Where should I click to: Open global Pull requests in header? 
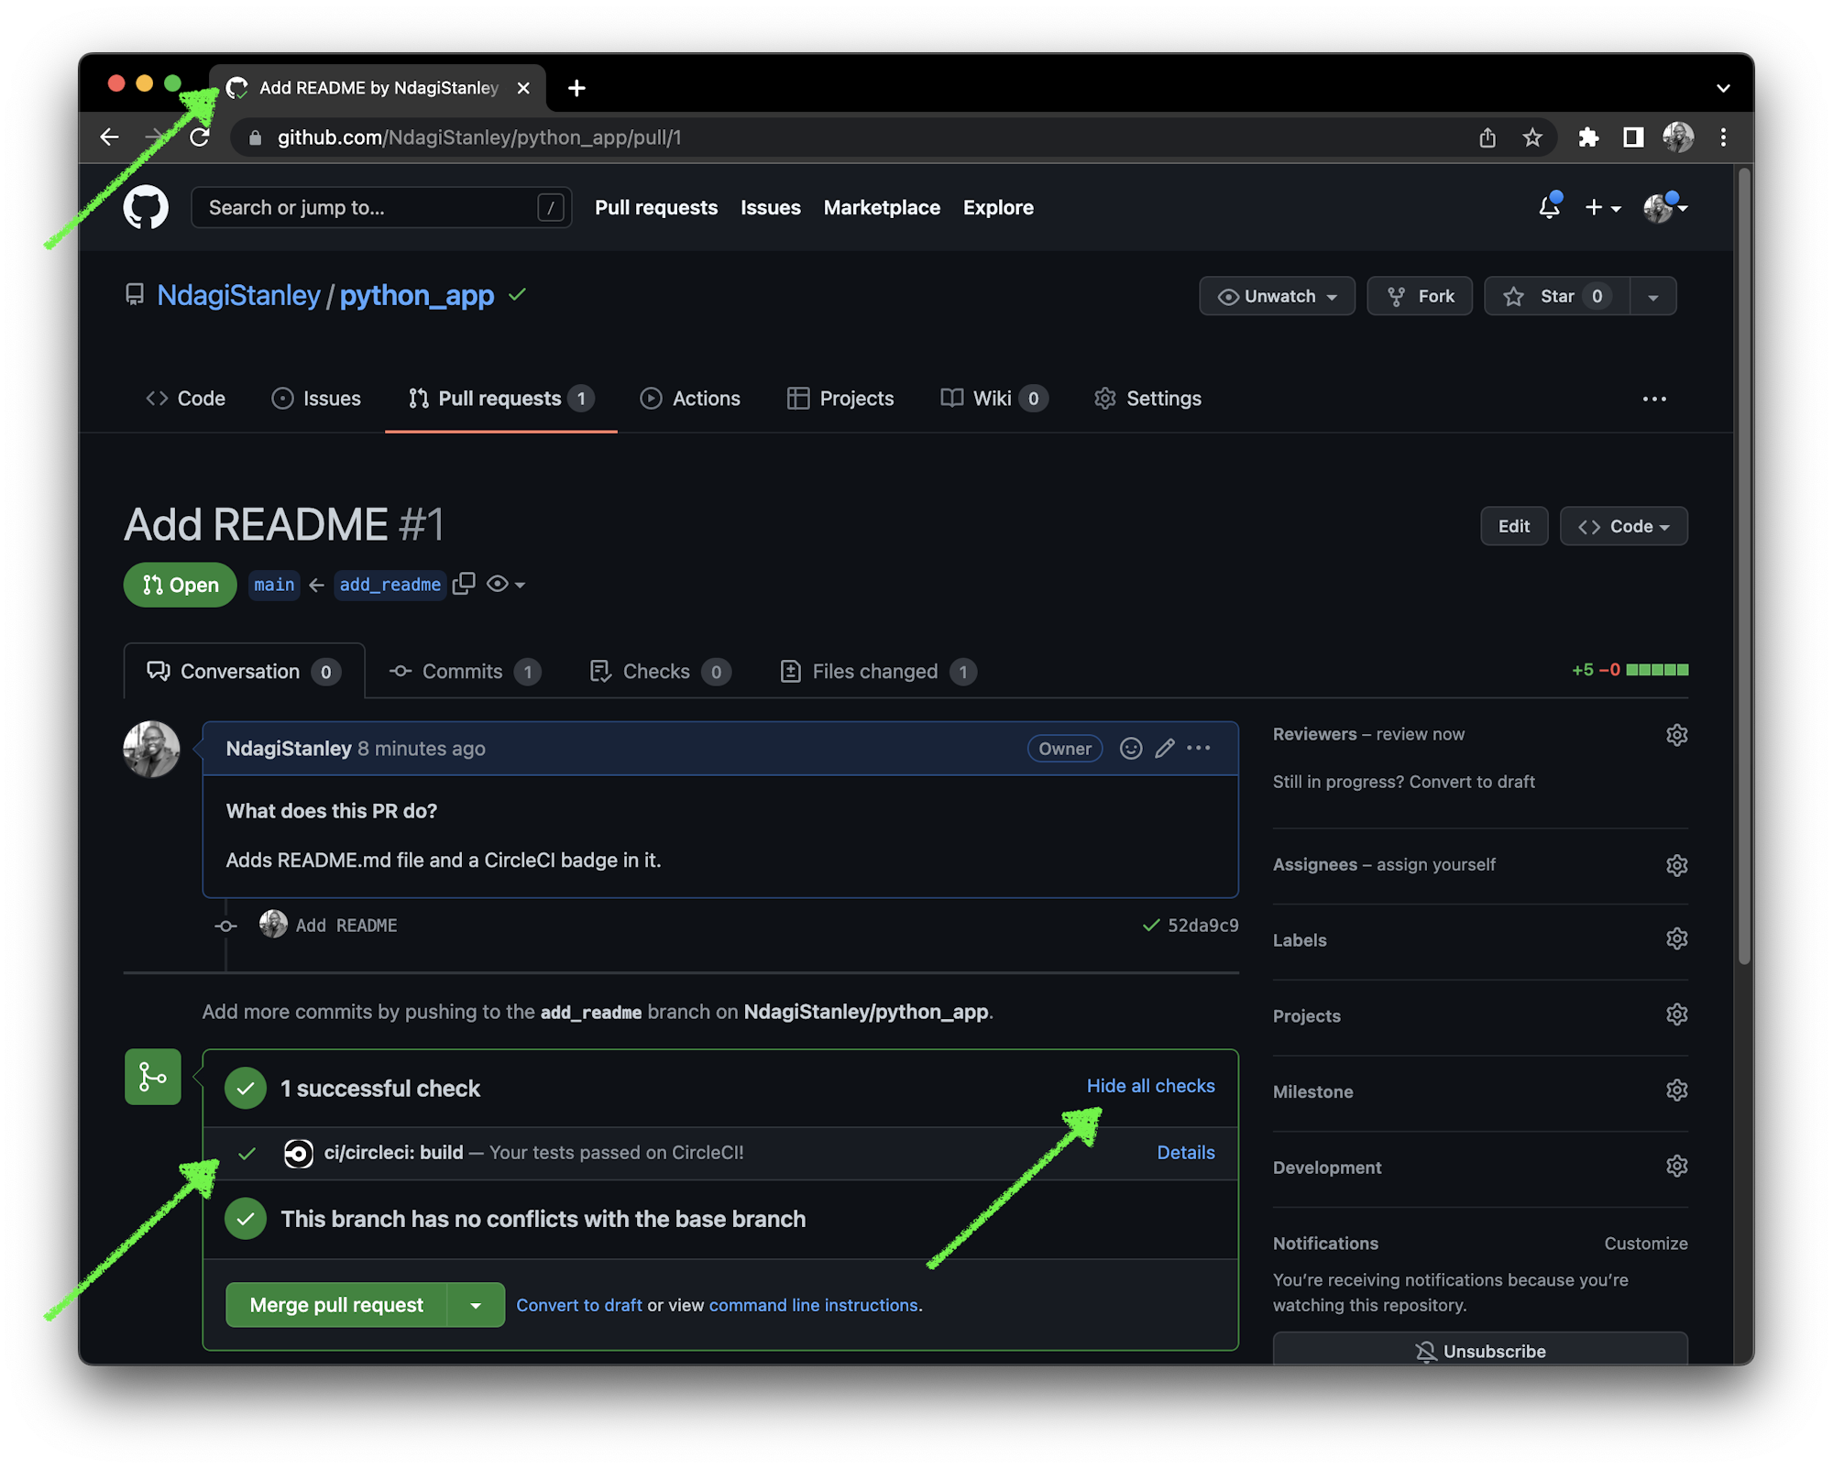click(x=656, y=208)
